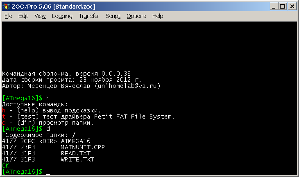
Task: Open the File menu
Action: click(x=8, y=16)
